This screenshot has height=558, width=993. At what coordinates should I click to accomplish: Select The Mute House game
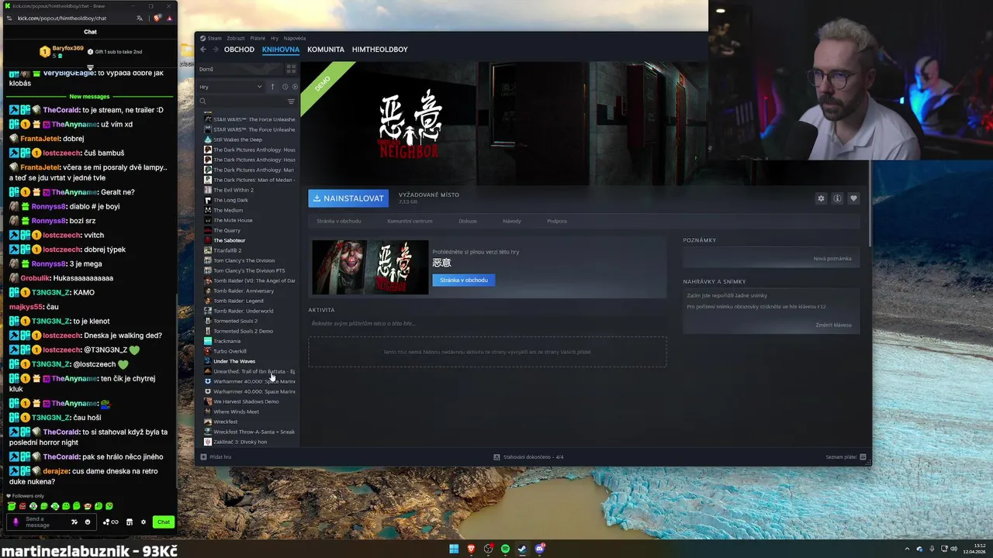pyautogui.click(x=233, y=220)
